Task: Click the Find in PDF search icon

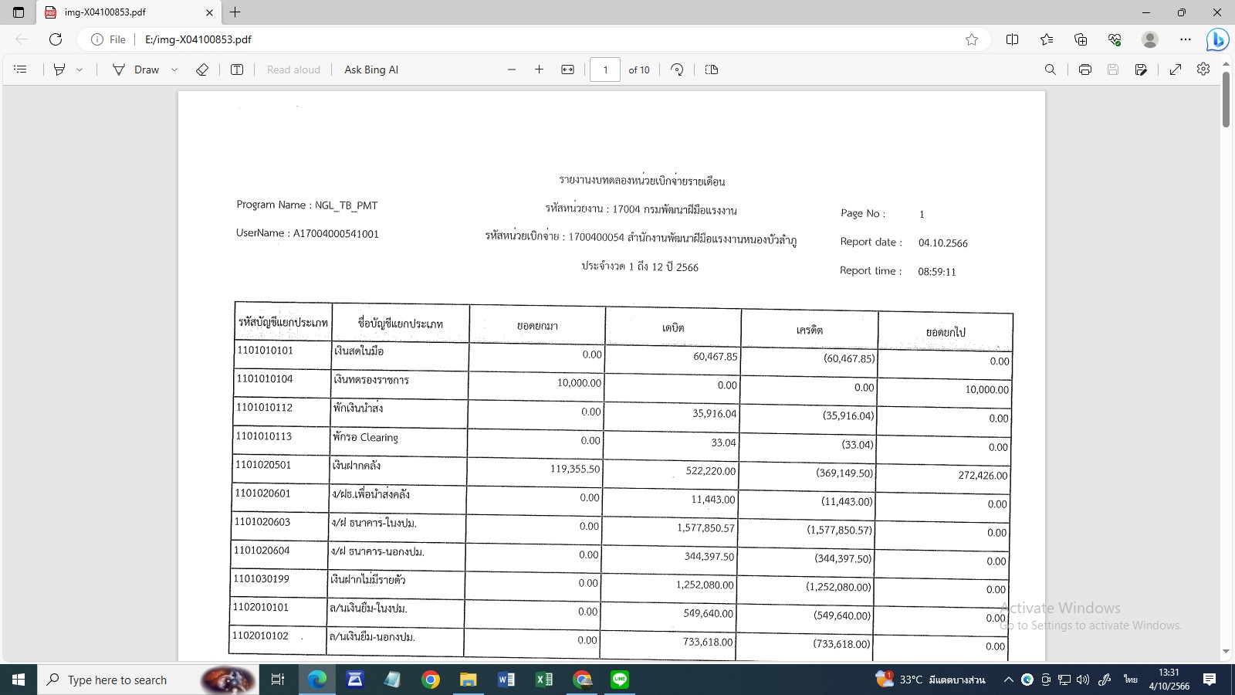Action: tap(1050, 69)
